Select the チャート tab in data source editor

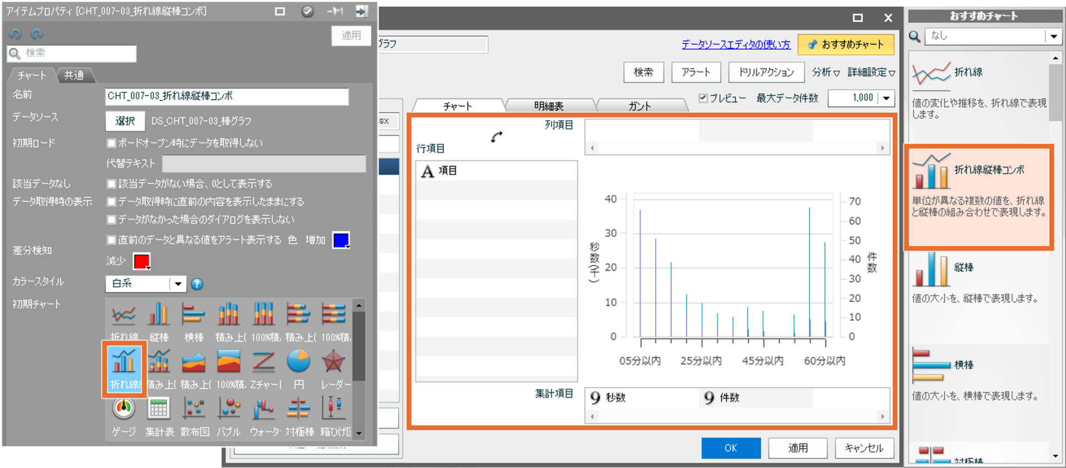(457, 105)
